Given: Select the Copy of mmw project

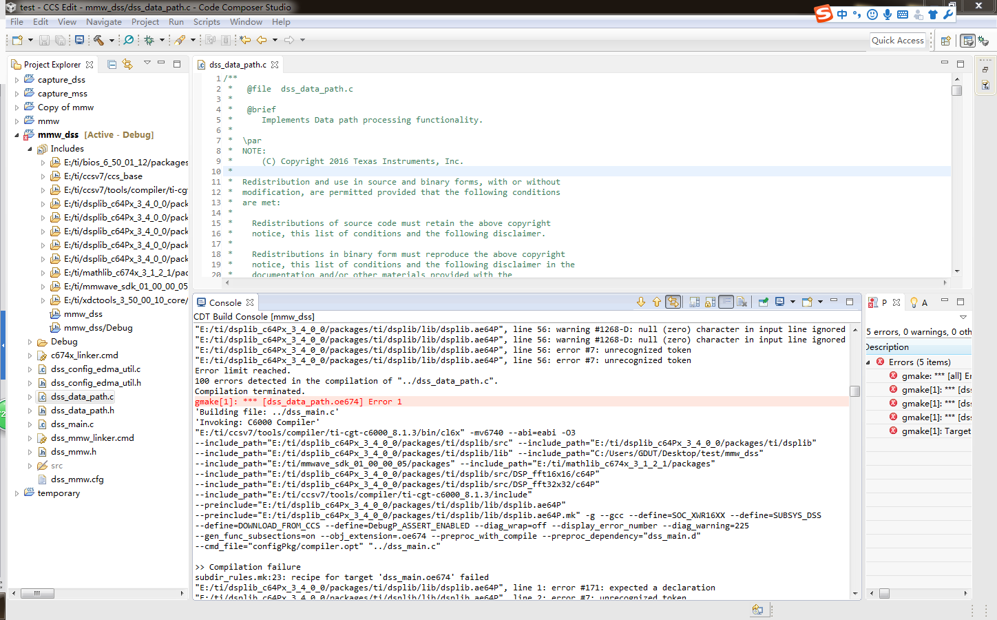Looking at the screenshot, I should click(x=65, y=107).
